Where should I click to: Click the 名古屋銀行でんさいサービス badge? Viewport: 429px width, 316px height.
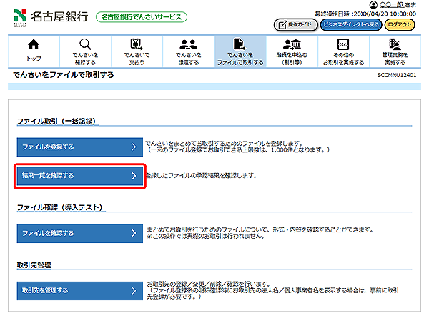[x=141, y=16]
